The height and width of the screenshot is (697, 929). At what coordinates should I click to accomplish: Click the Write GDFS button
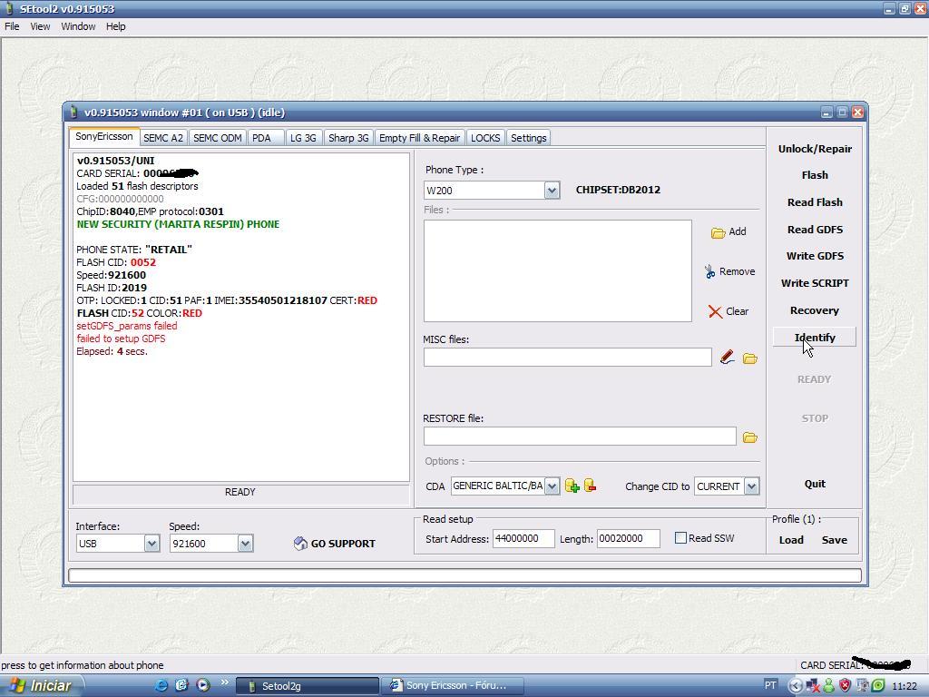coord(815,256)
